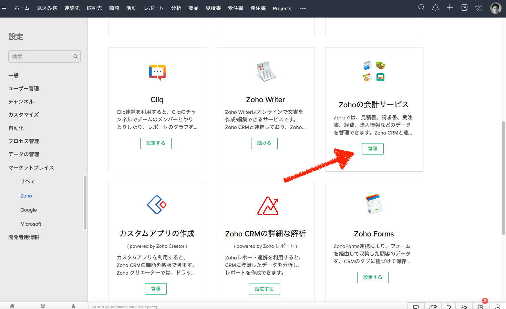Click the search magnifier in top bar
The width and height of the screenshot is (506, 309).
421,8
